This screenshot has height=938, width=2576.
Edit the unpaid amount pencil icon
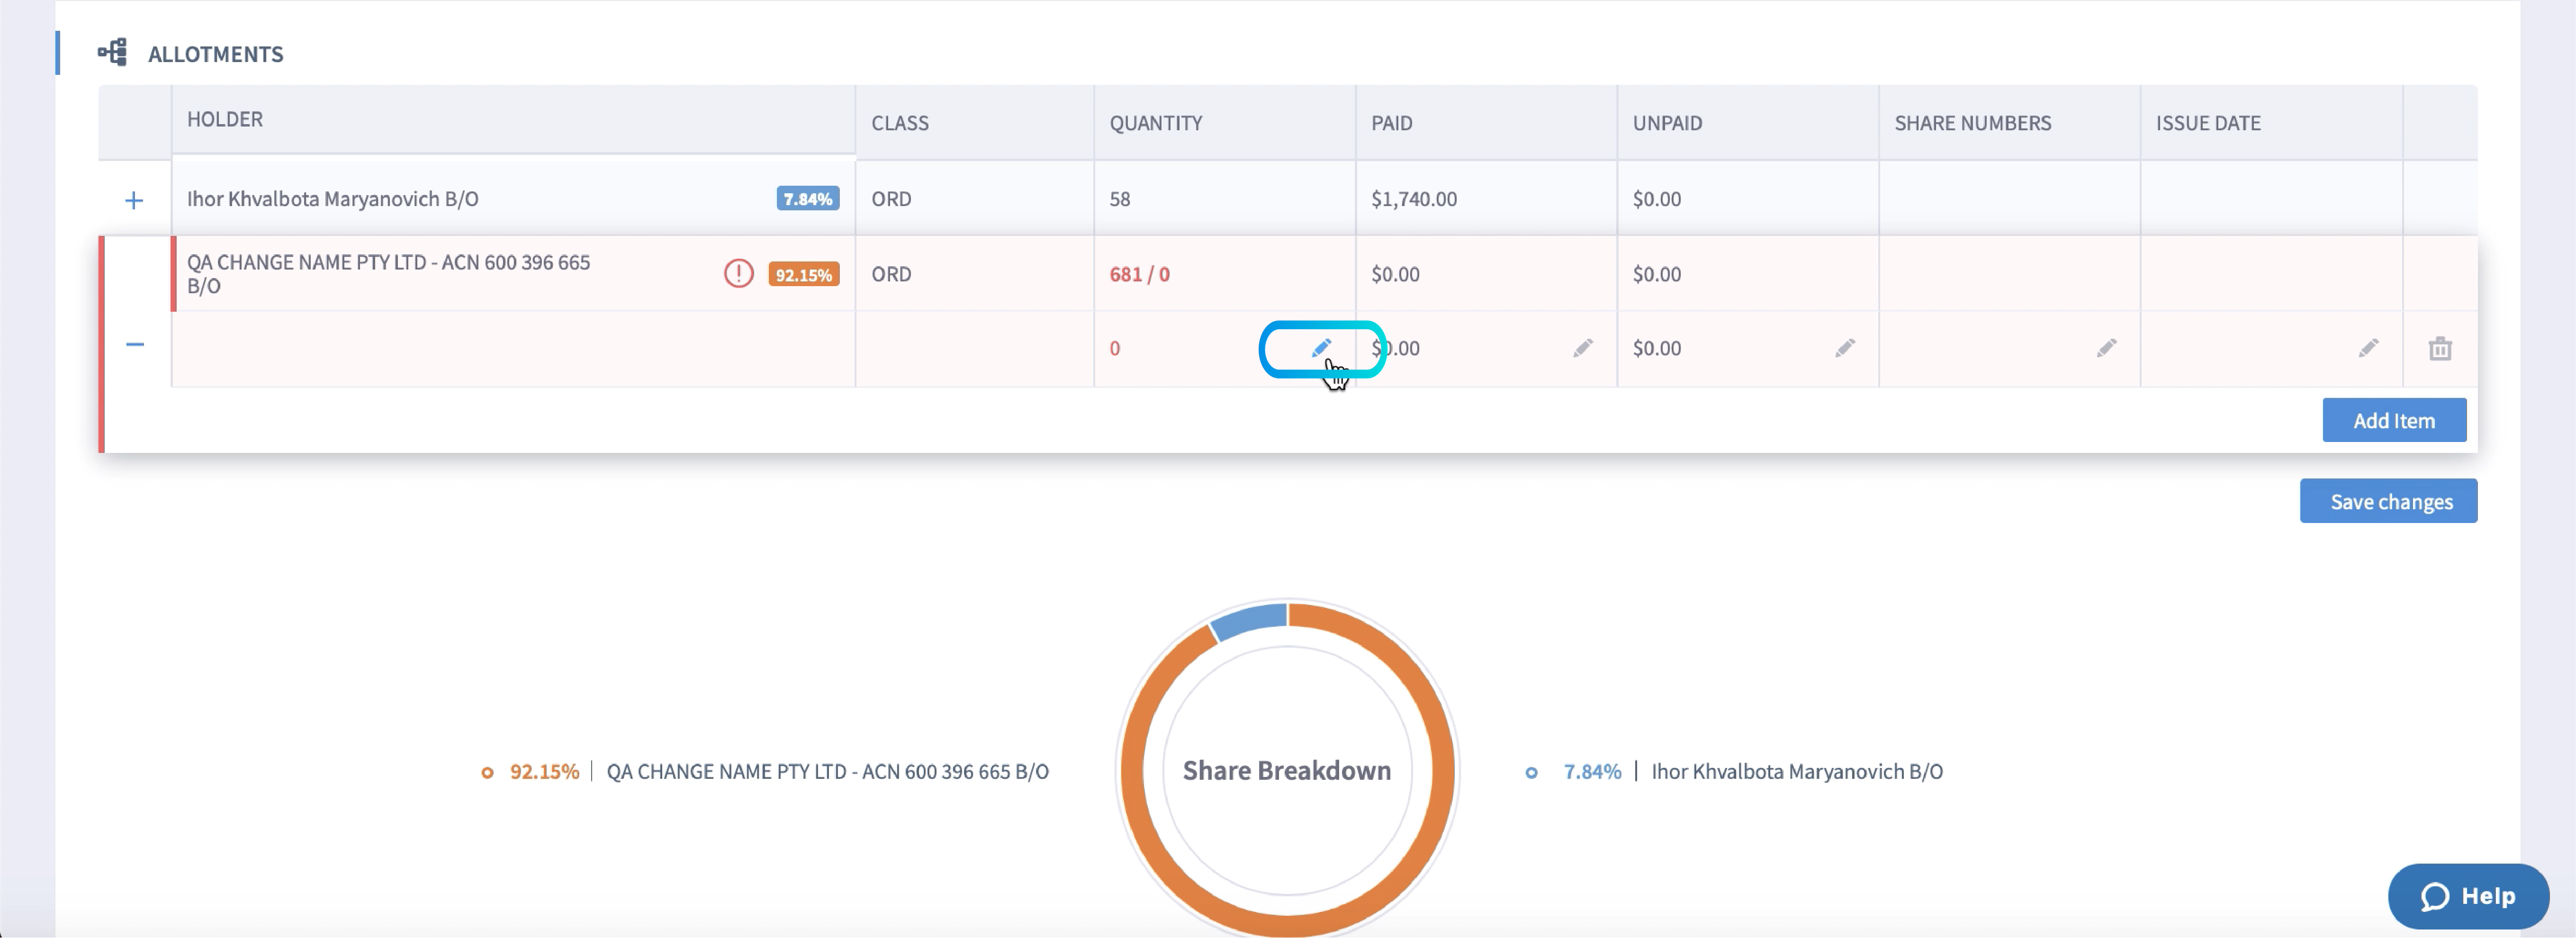[x=1845, y=348]
